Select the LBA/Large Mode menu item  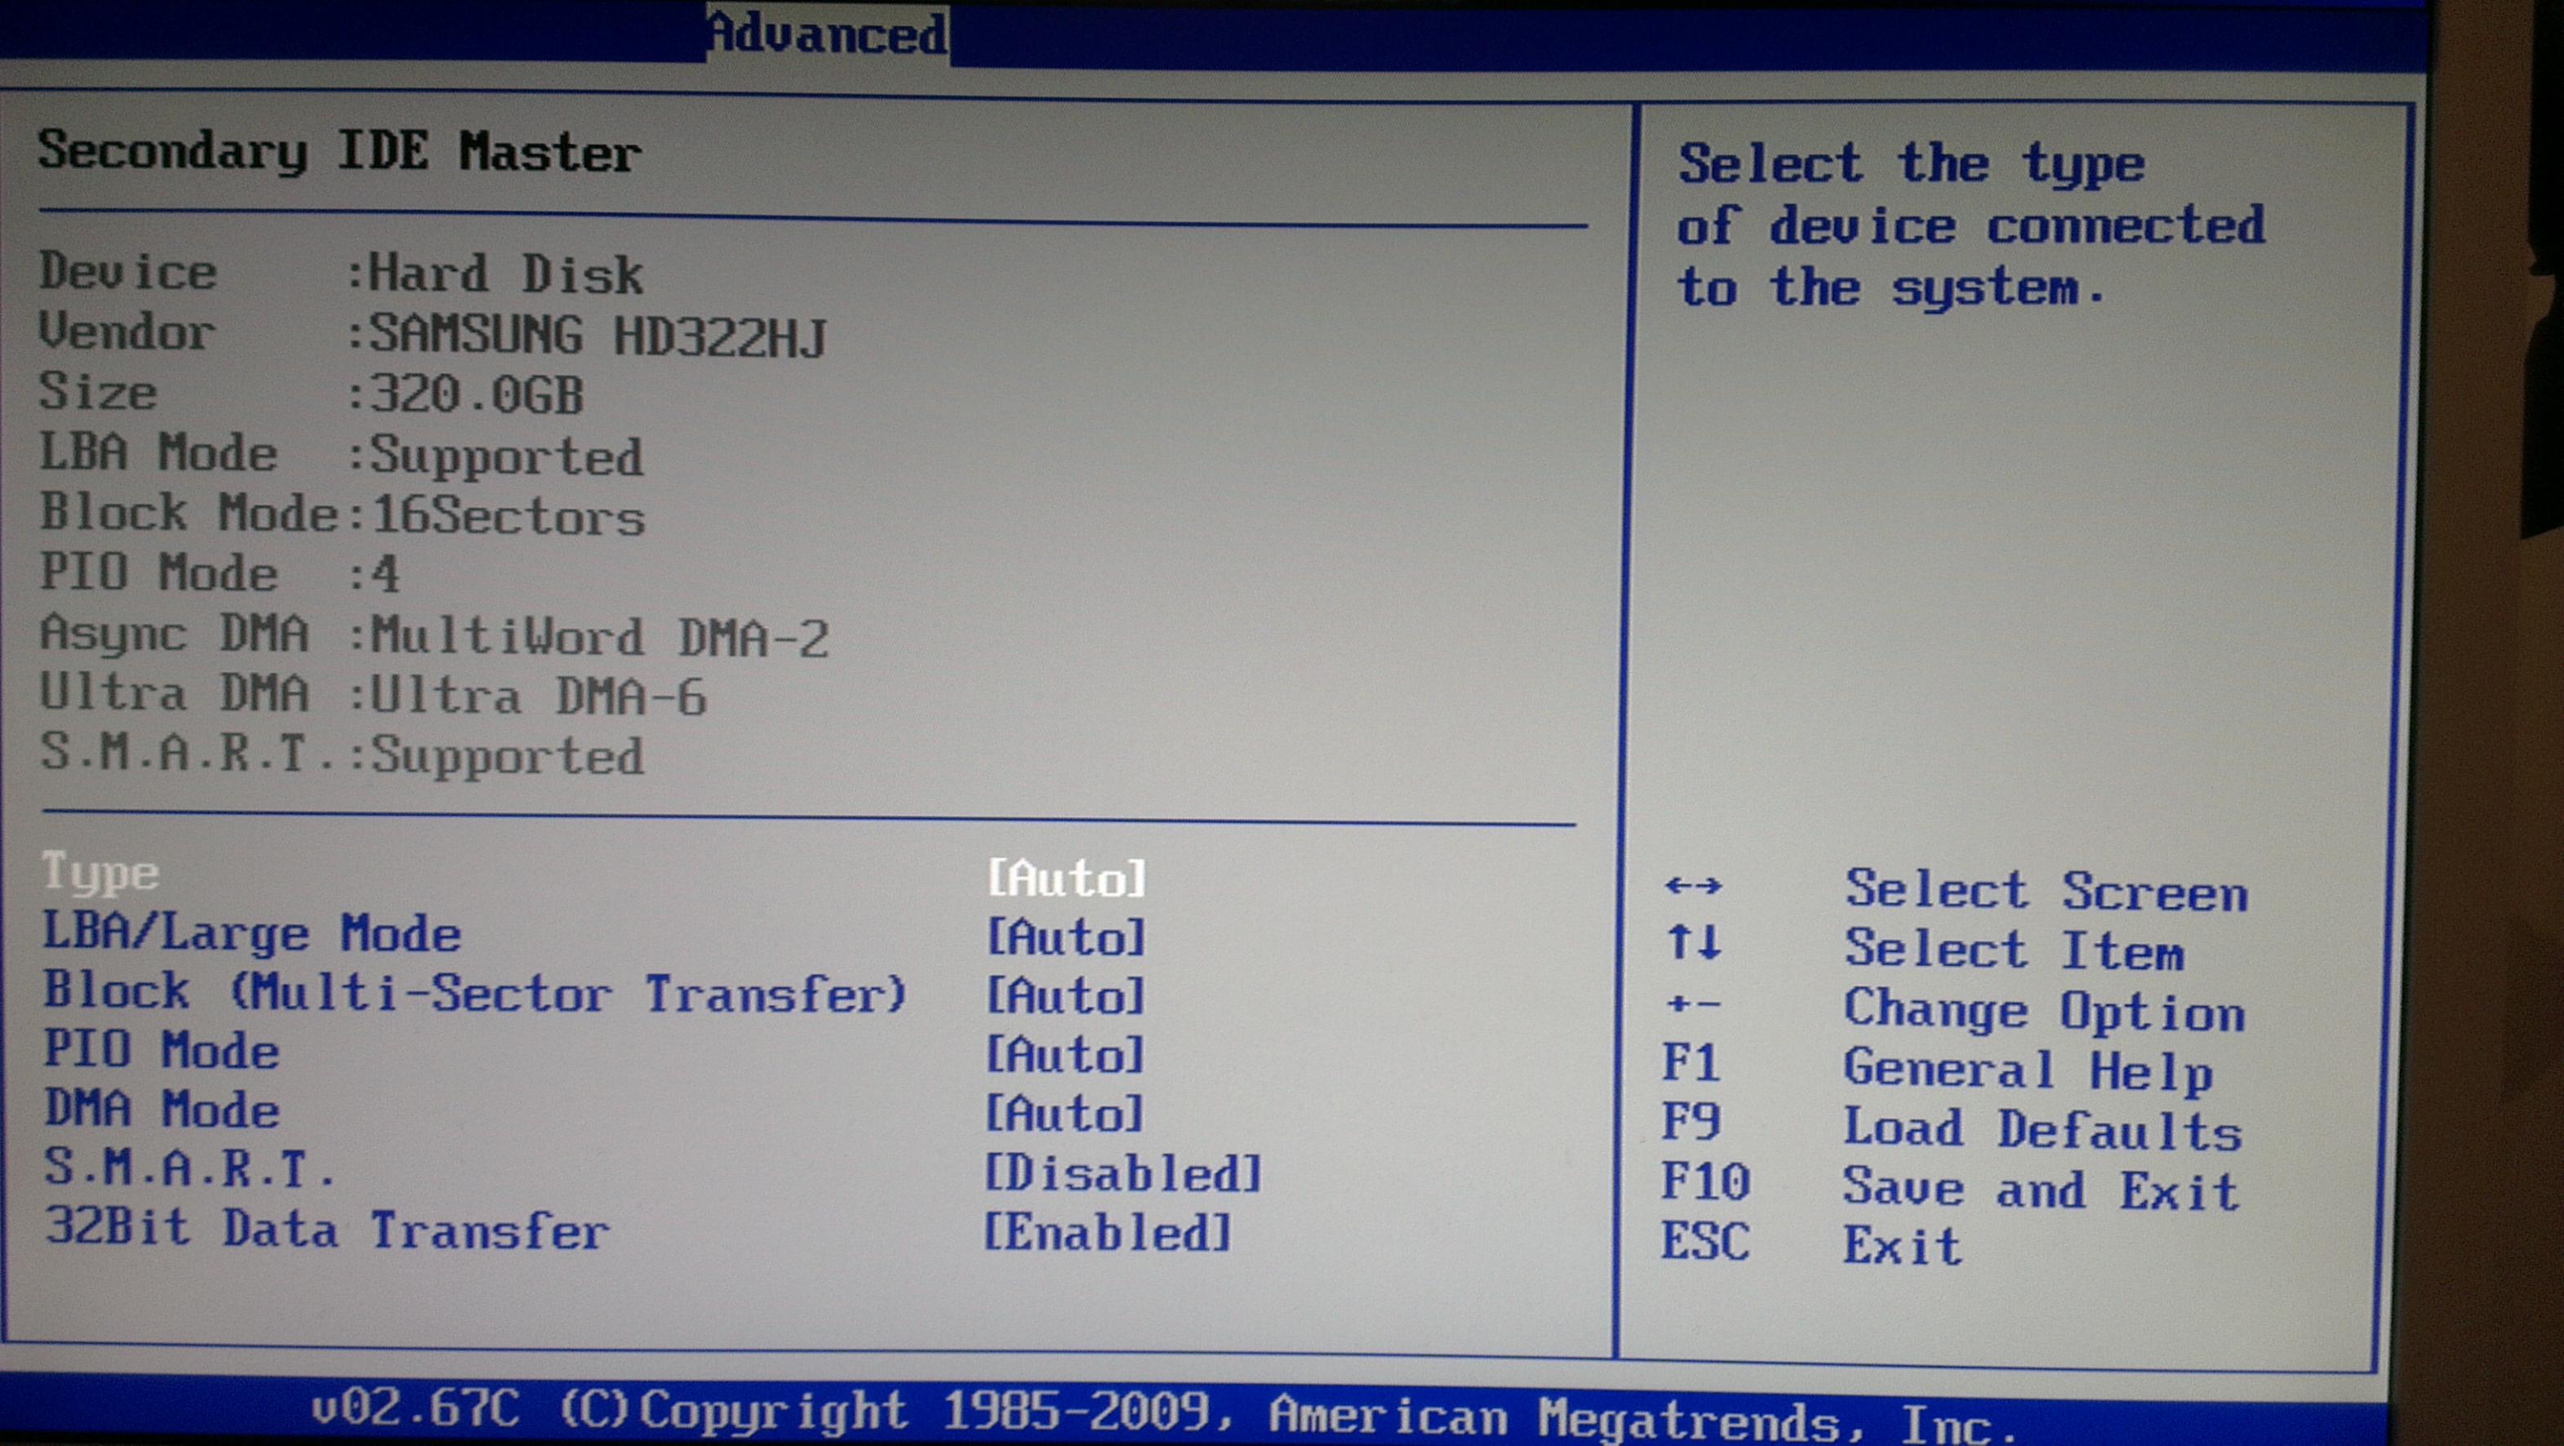[251, 934]
